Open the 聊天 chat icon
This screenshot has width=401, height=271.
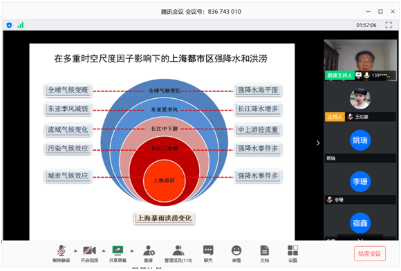(x=208, y=253)
